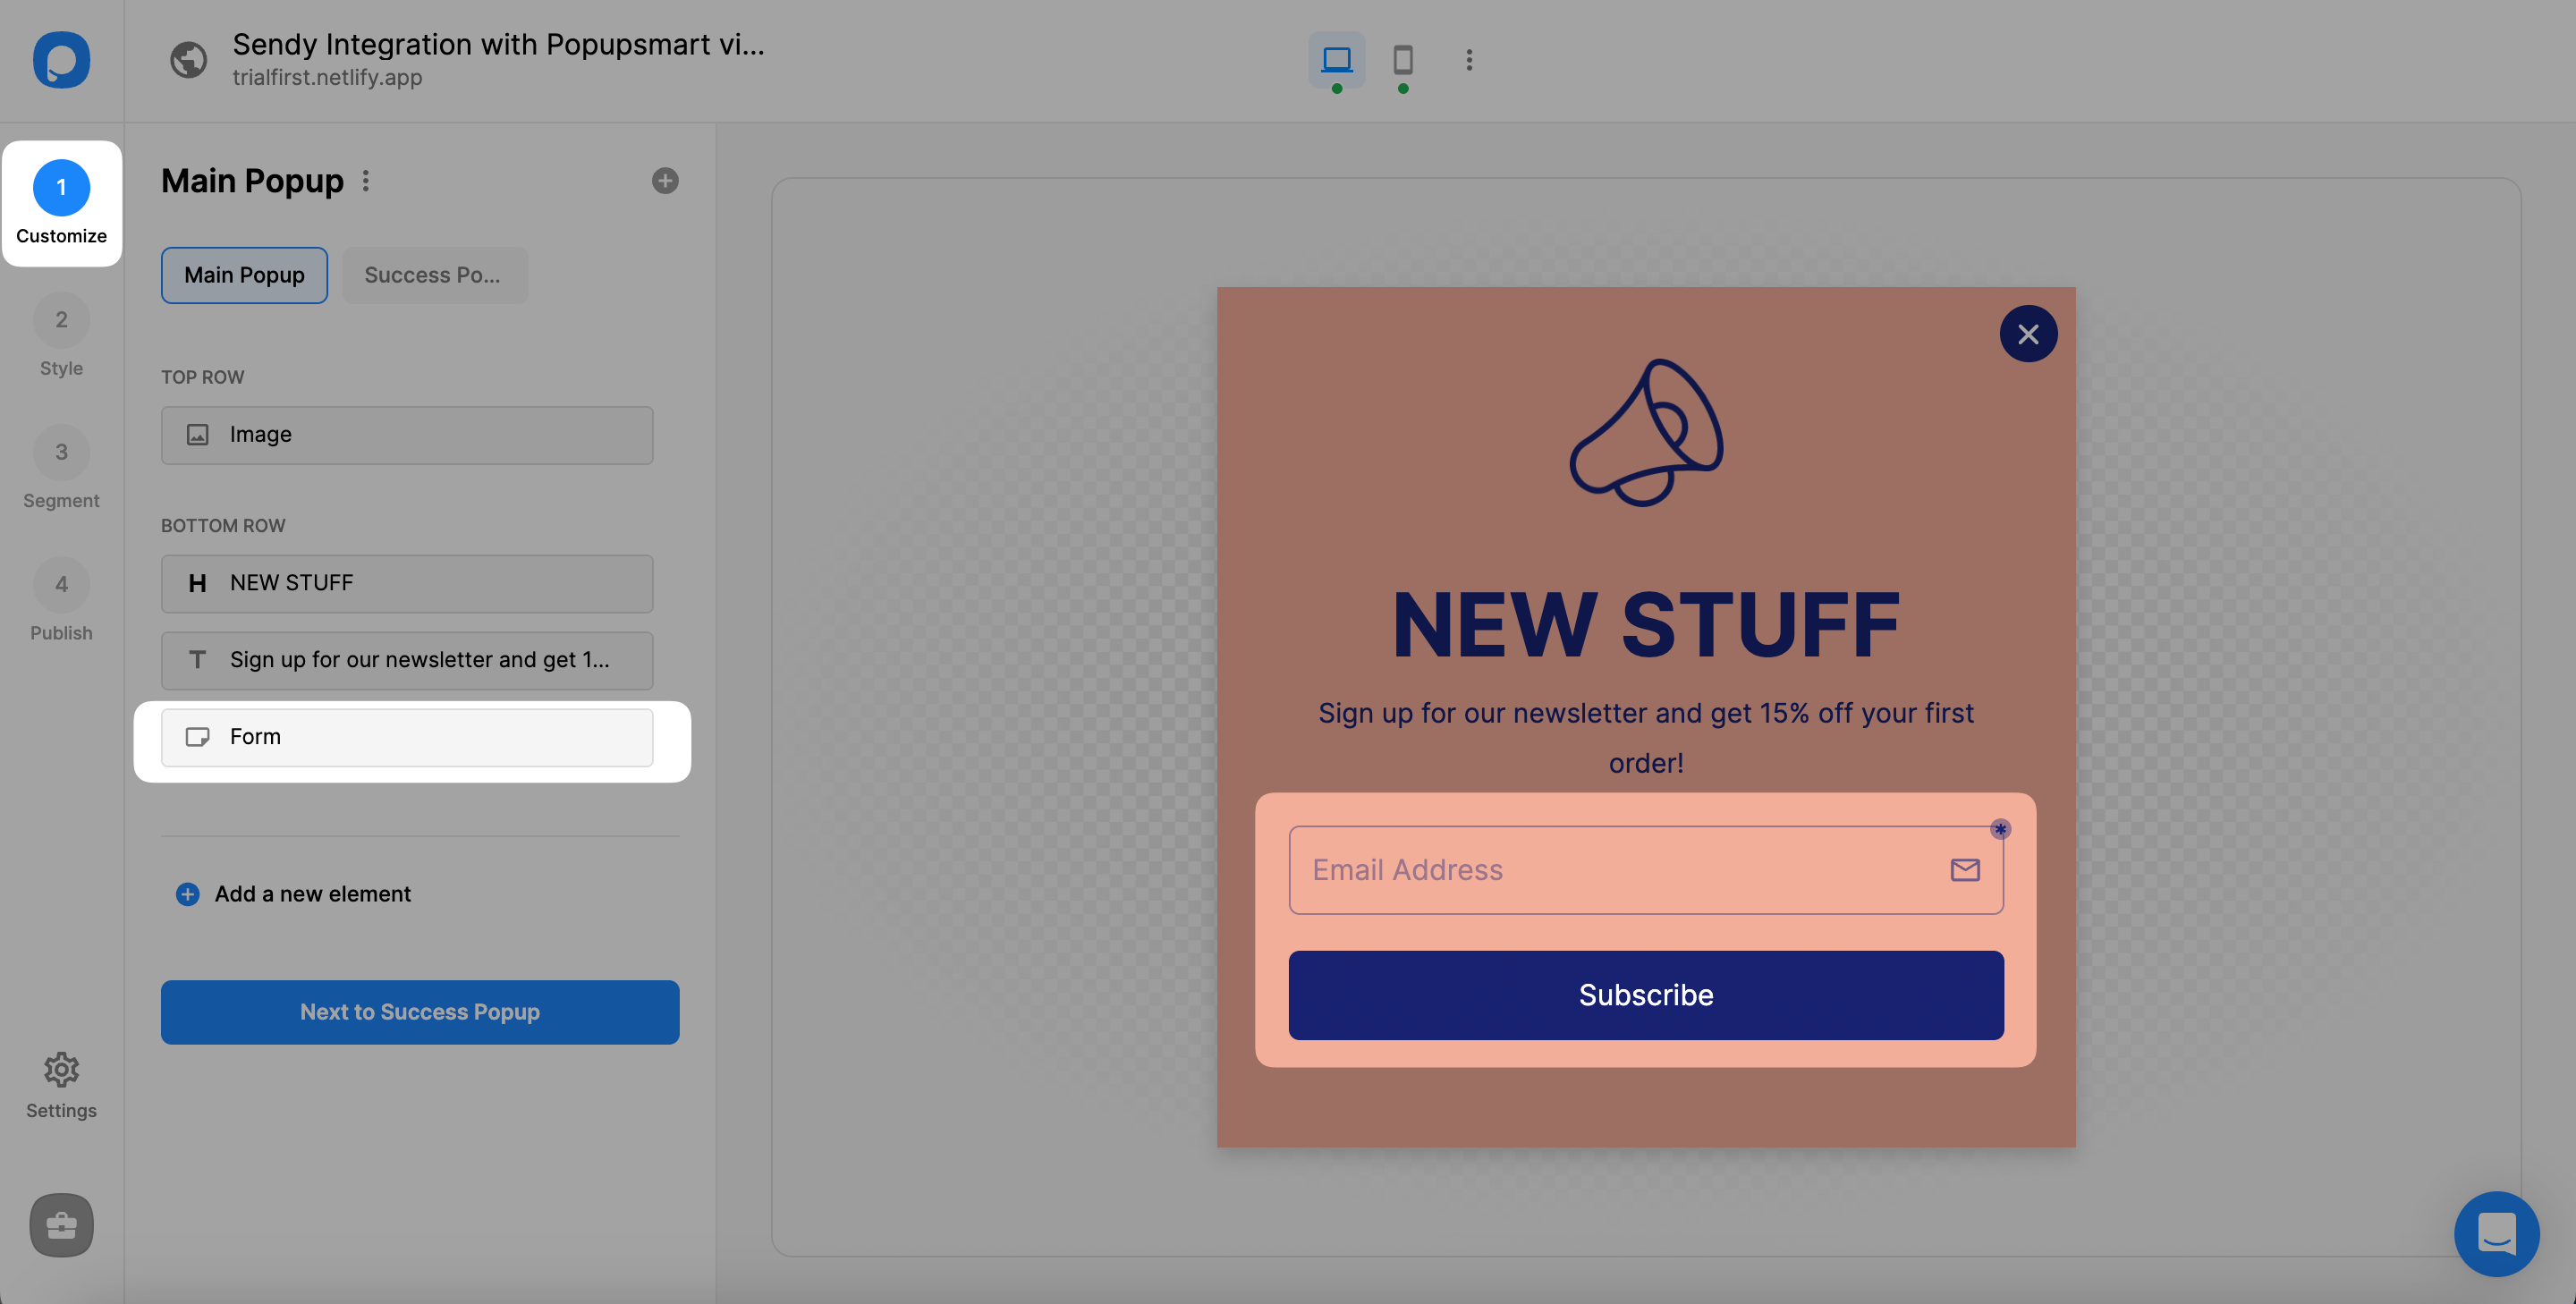2576x1304 pixels.
Task: Click the Email Address input field
Action: (1620, 870)
